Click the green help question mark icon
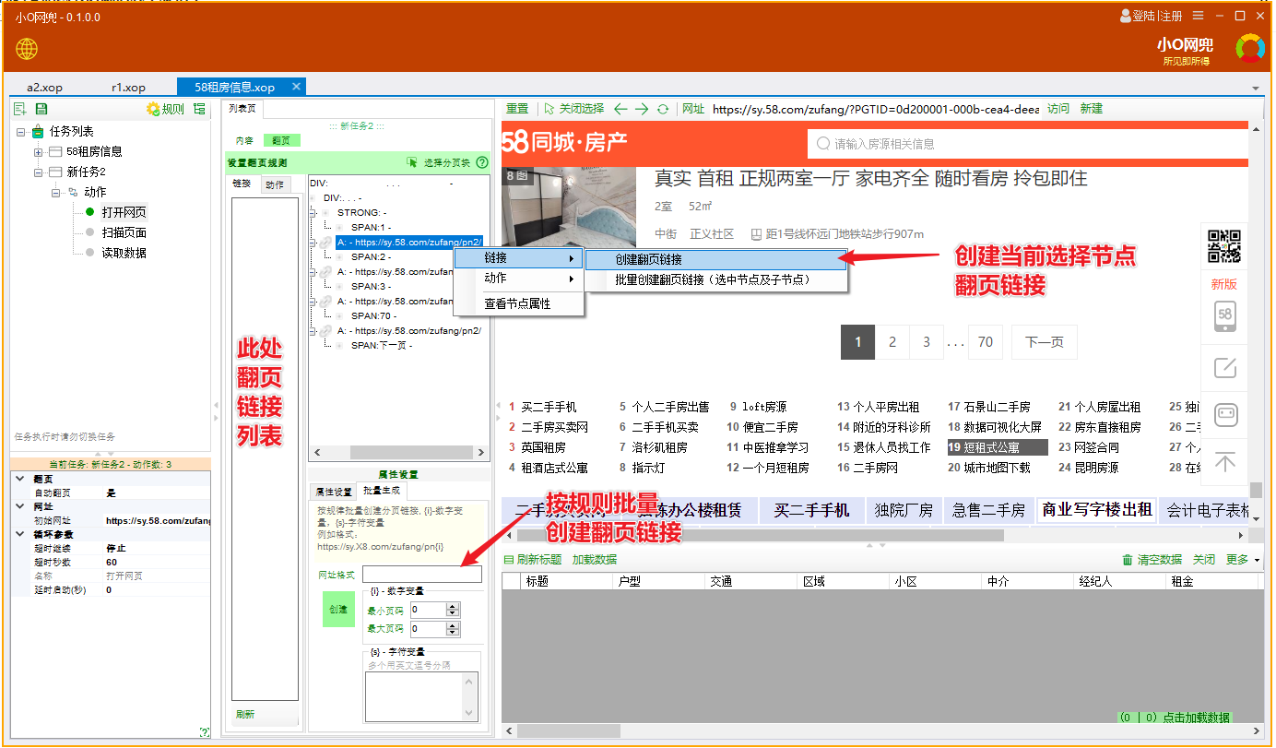This screenshot has height=748, width=1276. point(481,162)
